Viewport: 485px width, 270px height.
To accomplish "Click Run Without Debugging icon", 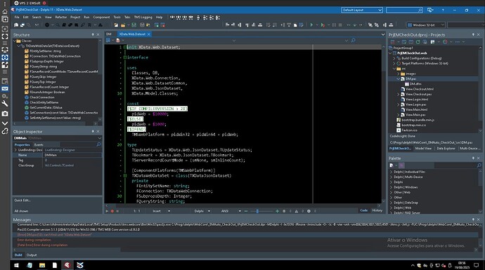I will click(323, 25).
